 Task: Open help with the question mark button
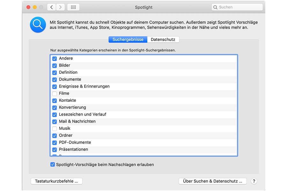click(x=254, y=181)
